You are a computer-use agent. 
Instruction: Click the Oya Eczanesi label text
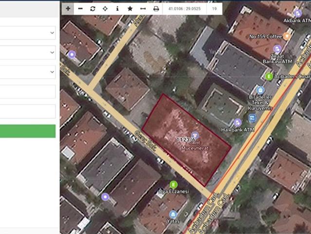173,192
